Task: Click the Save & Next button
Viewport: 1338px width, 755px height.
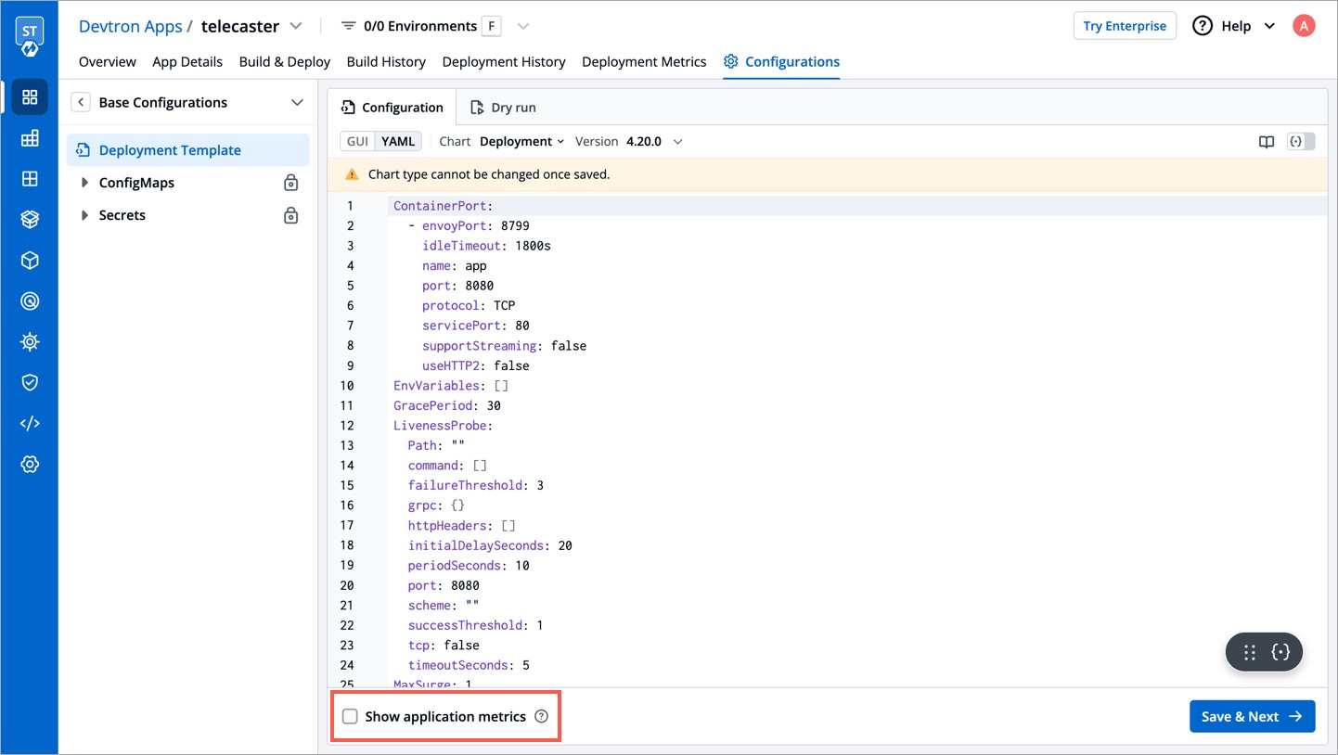Action: [x=1252, y=716]
